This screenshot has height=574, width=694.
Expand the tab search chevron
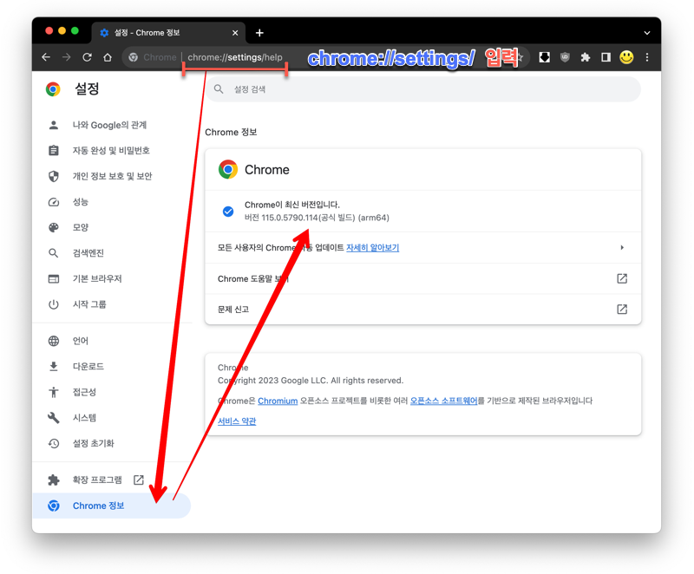[x=647, y=33]
